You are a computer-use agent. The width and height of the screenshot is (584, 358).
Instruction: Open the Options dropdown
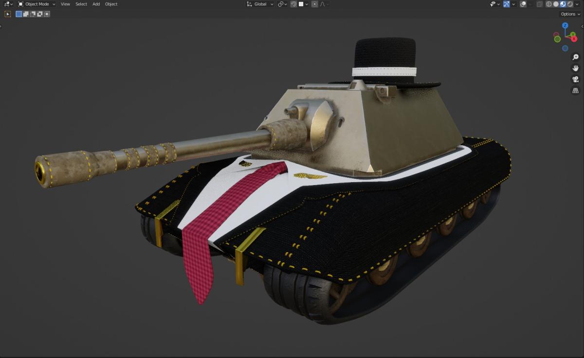(570, 14)
